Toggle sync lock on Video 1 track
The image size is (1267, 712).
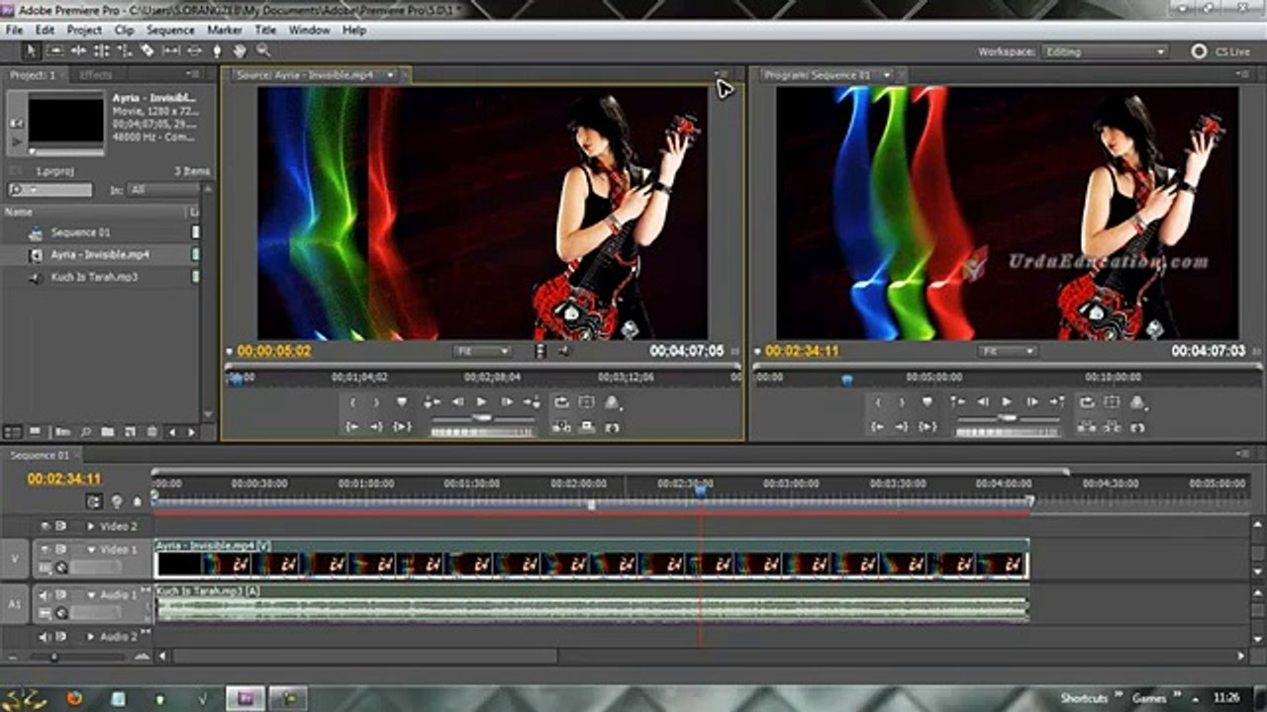(x=60, y=549)
